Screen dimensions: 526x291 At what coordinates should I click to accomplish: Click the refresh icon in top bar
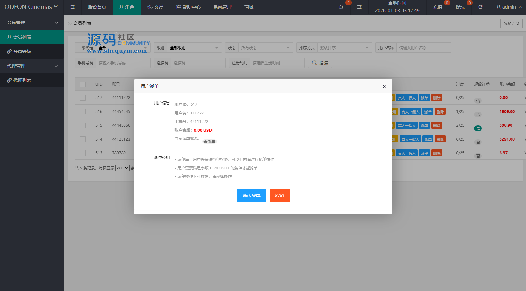[x=480, y=7]
